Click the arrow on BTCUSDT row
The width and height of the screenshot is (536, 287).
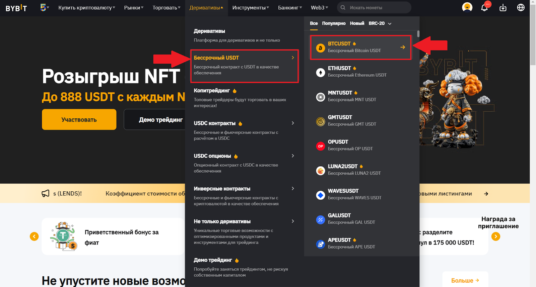coord(403,47)
